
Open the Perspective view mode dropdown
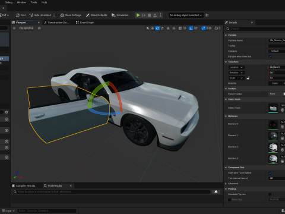(26, 28)
